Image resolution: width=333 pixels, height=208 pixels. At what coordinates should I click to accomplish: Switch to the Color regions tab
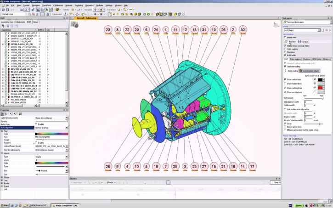(294, 59)
